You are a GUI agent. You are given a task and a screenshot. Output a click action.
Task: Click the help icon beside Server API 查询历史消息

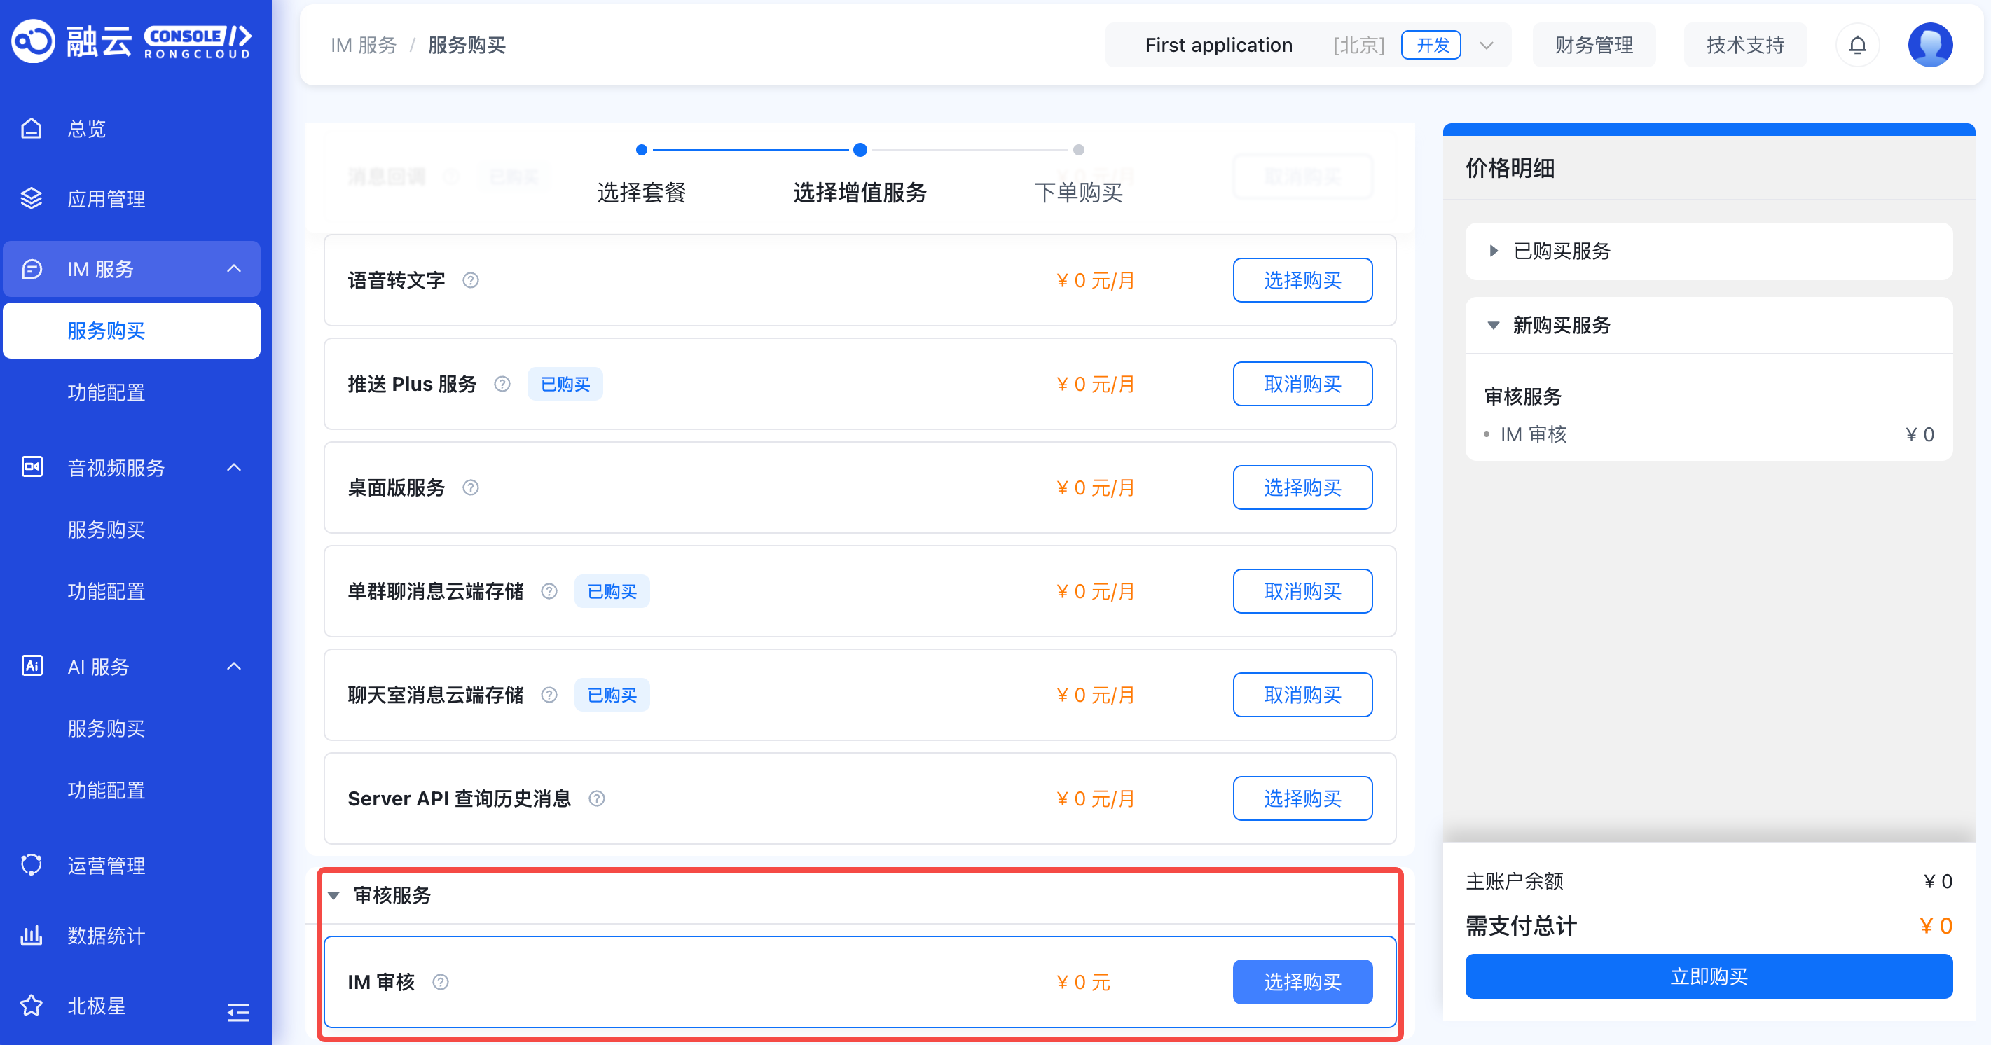[597, 798]
